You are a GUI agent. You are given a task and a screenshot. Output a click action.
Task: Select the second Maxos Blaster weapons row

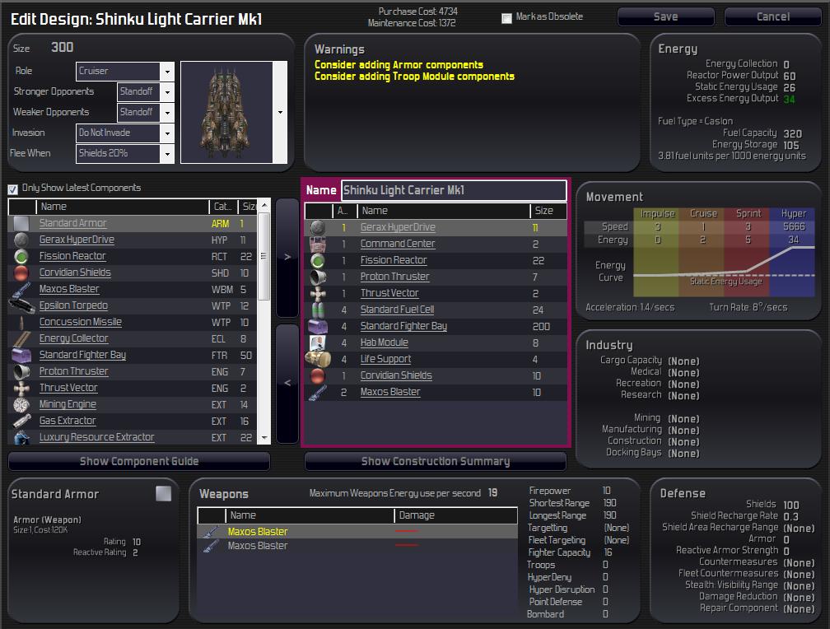pos(357,546)
